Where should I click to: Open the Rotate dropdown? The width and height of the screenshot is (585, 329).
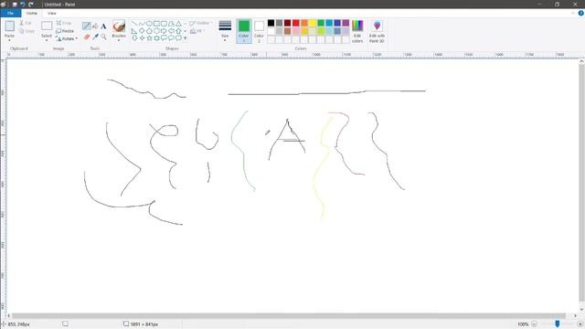pos(67,38)
